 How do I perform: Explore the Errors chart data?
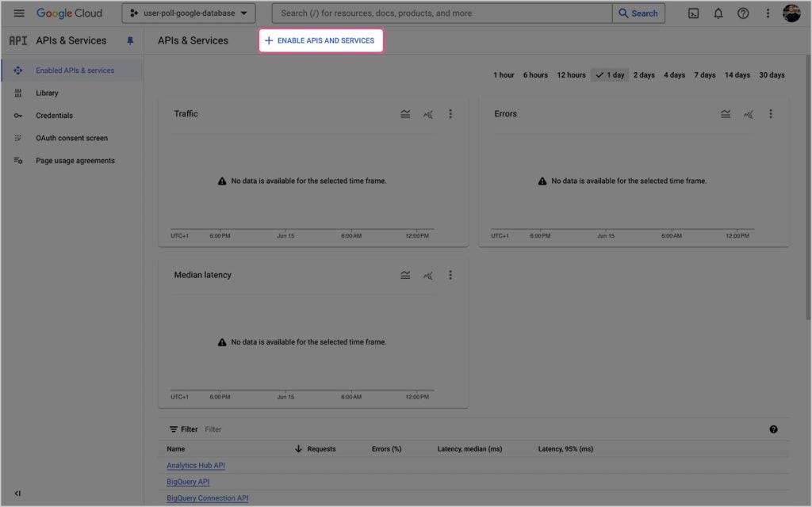748,114
